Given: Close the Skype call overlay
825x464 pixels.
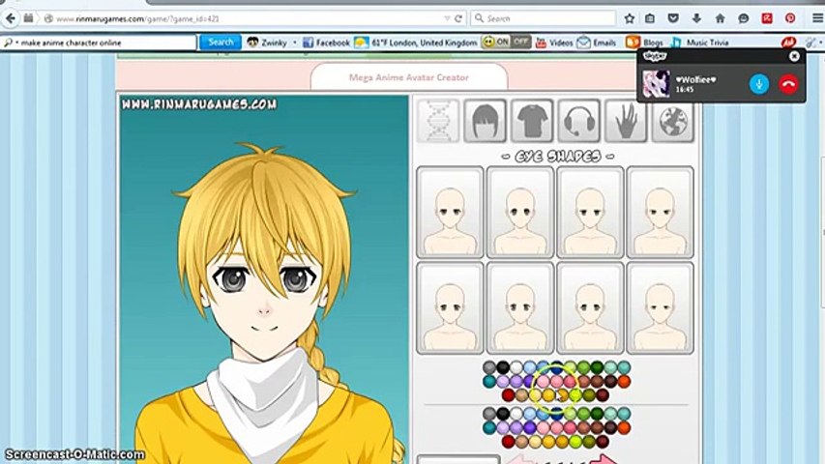Looking at the screenshot, I should click(794, 56).
